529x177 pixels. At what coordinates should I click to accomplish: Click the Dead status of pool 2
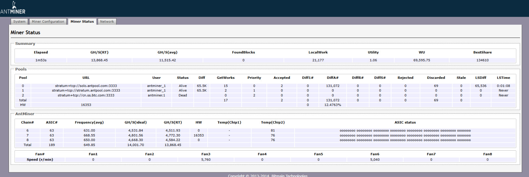tap(183, 95)
